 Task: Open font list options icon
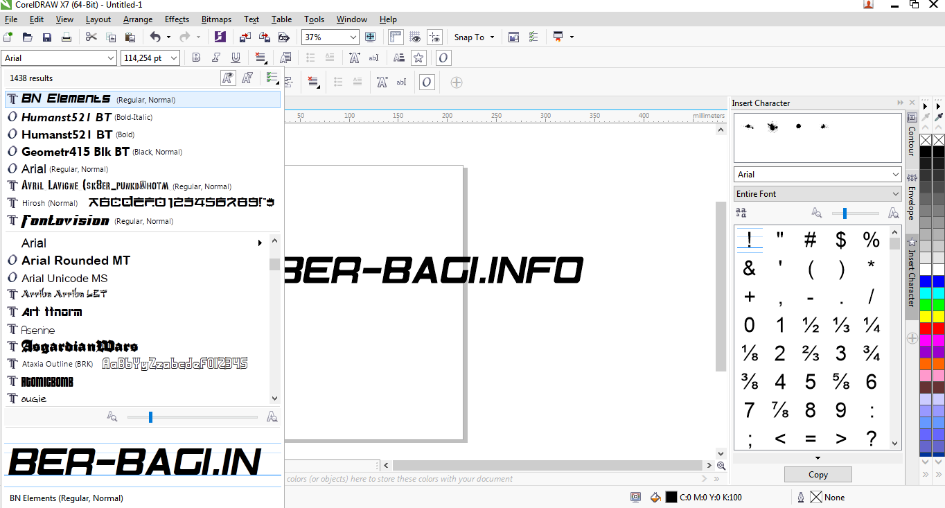point(272,78)
